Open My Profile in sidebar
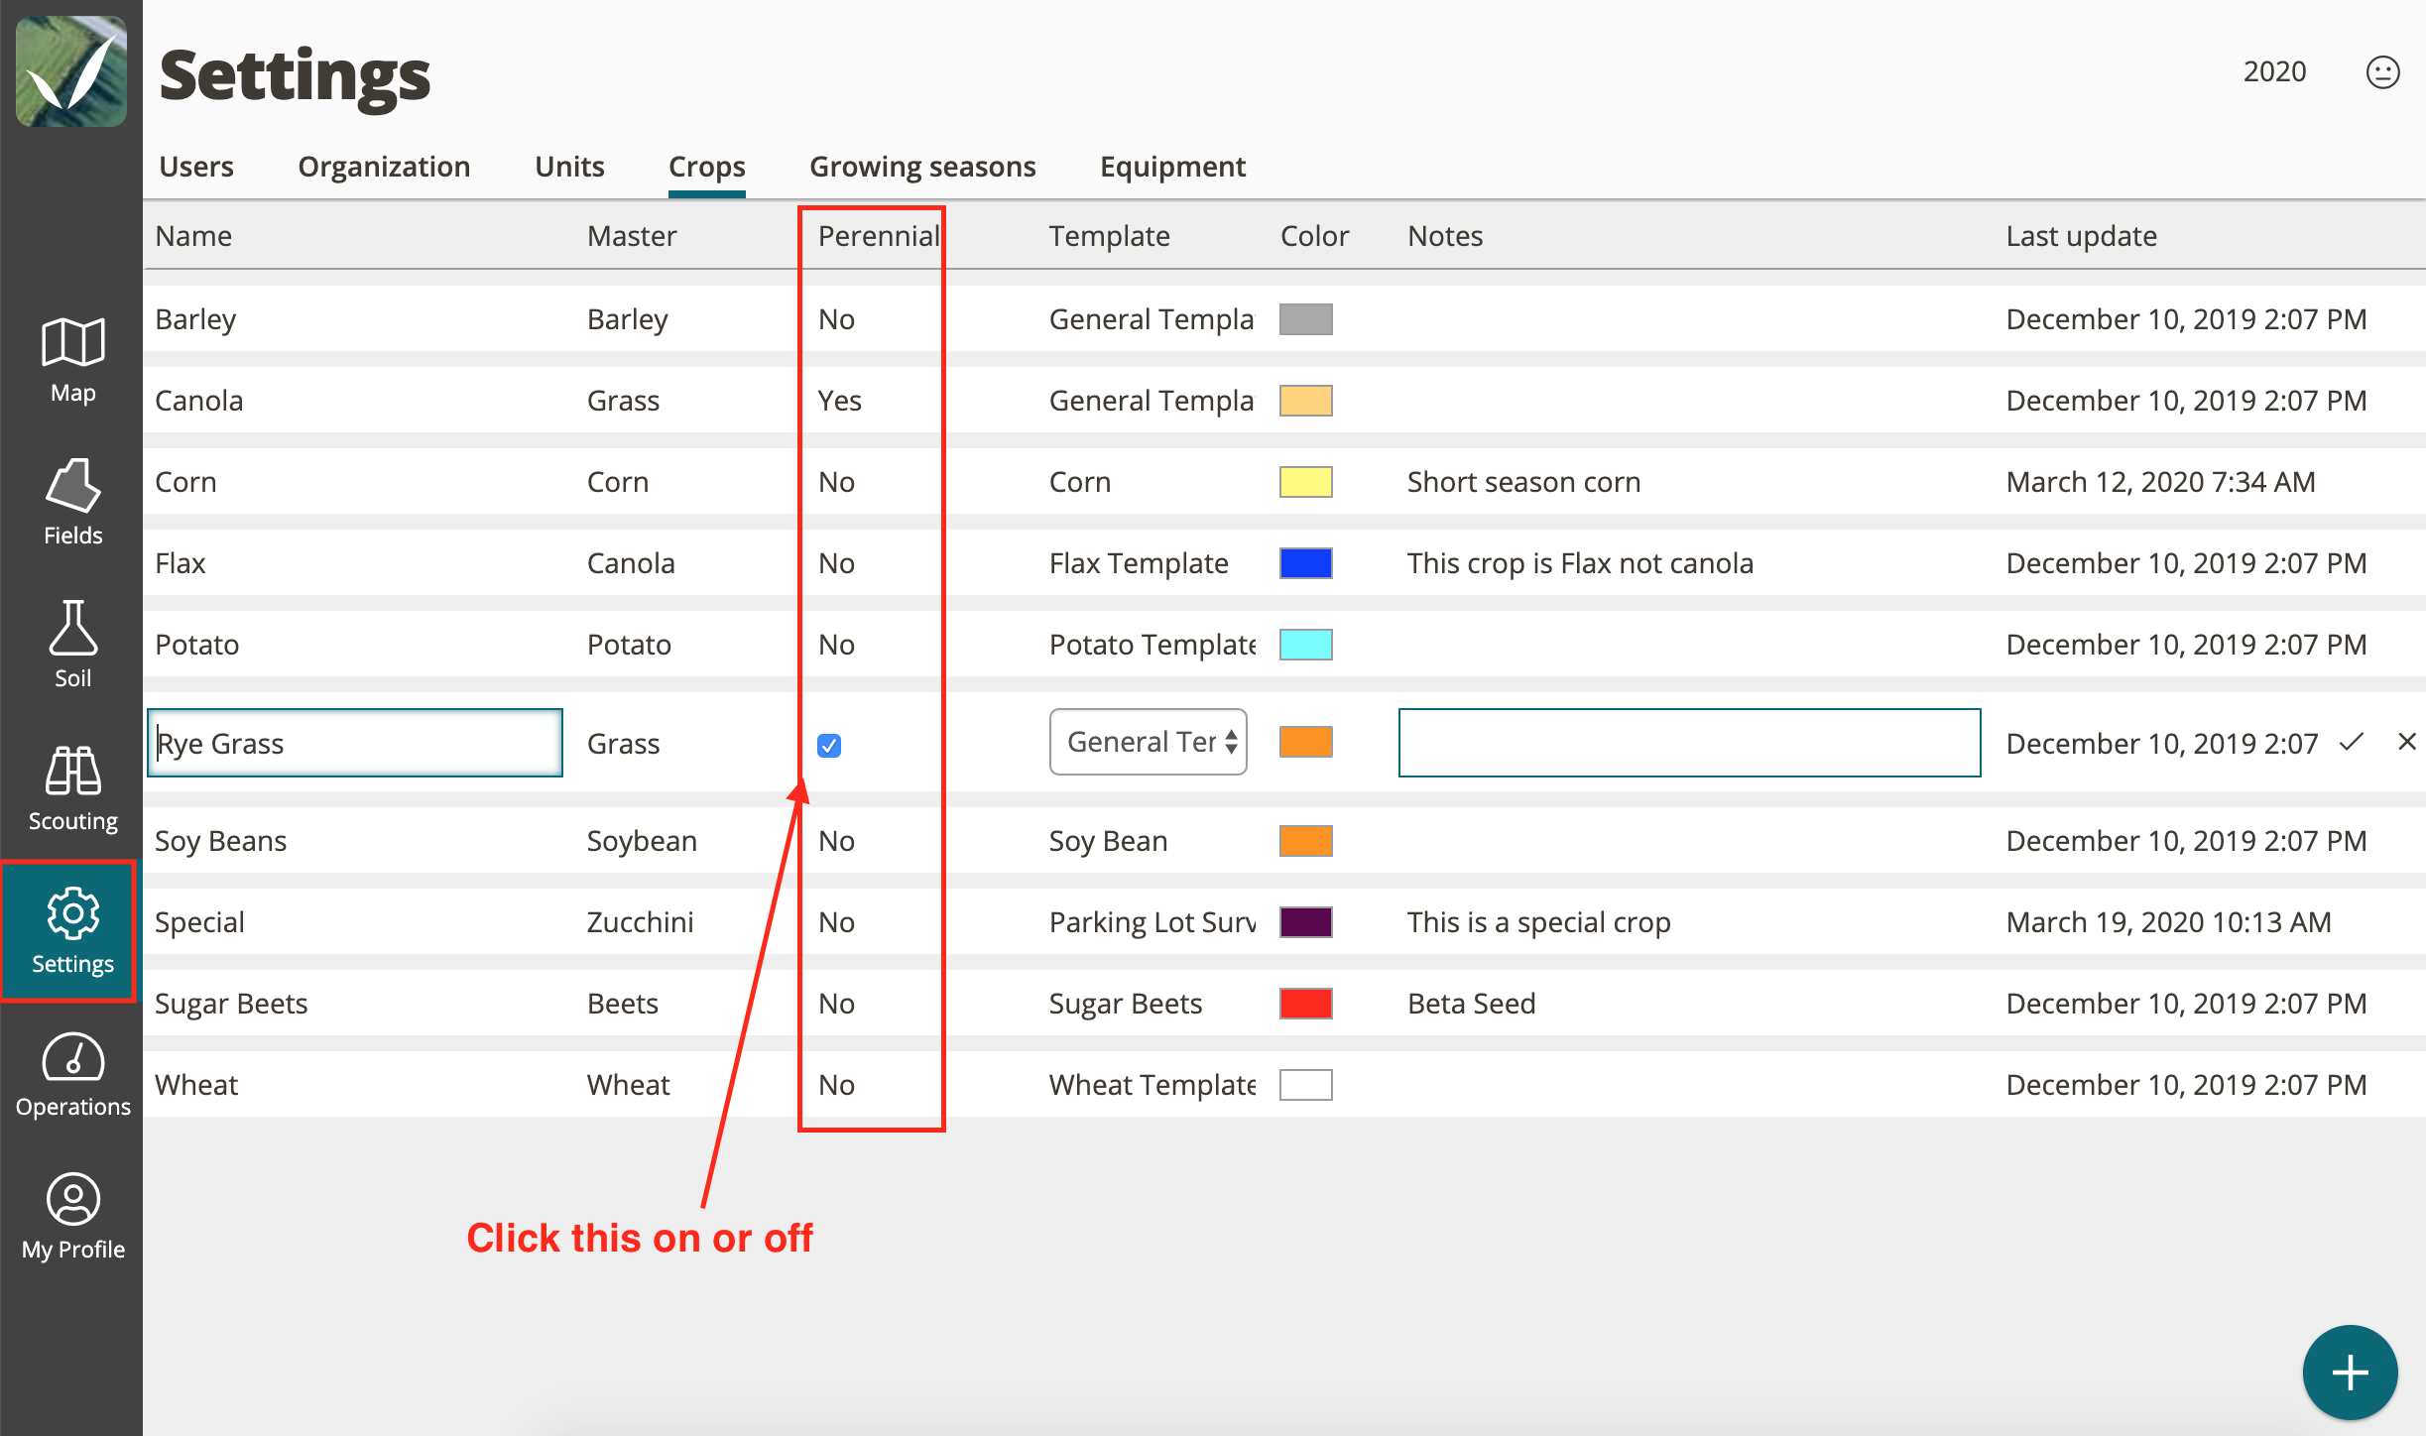The image size is (2426, 1436). click(72, 1218)
